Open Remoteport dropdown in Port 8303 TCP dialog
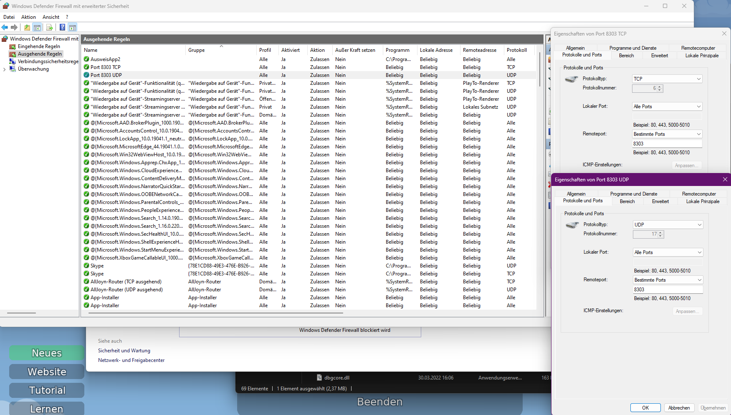This screenshot has width=731, height=415. click(667, 134)
